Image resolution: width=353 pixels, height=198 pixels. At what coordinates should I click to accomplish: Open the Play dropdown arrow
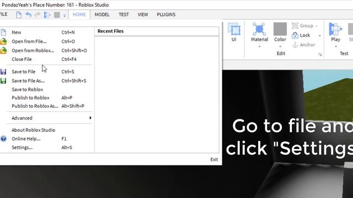[336, 47]
